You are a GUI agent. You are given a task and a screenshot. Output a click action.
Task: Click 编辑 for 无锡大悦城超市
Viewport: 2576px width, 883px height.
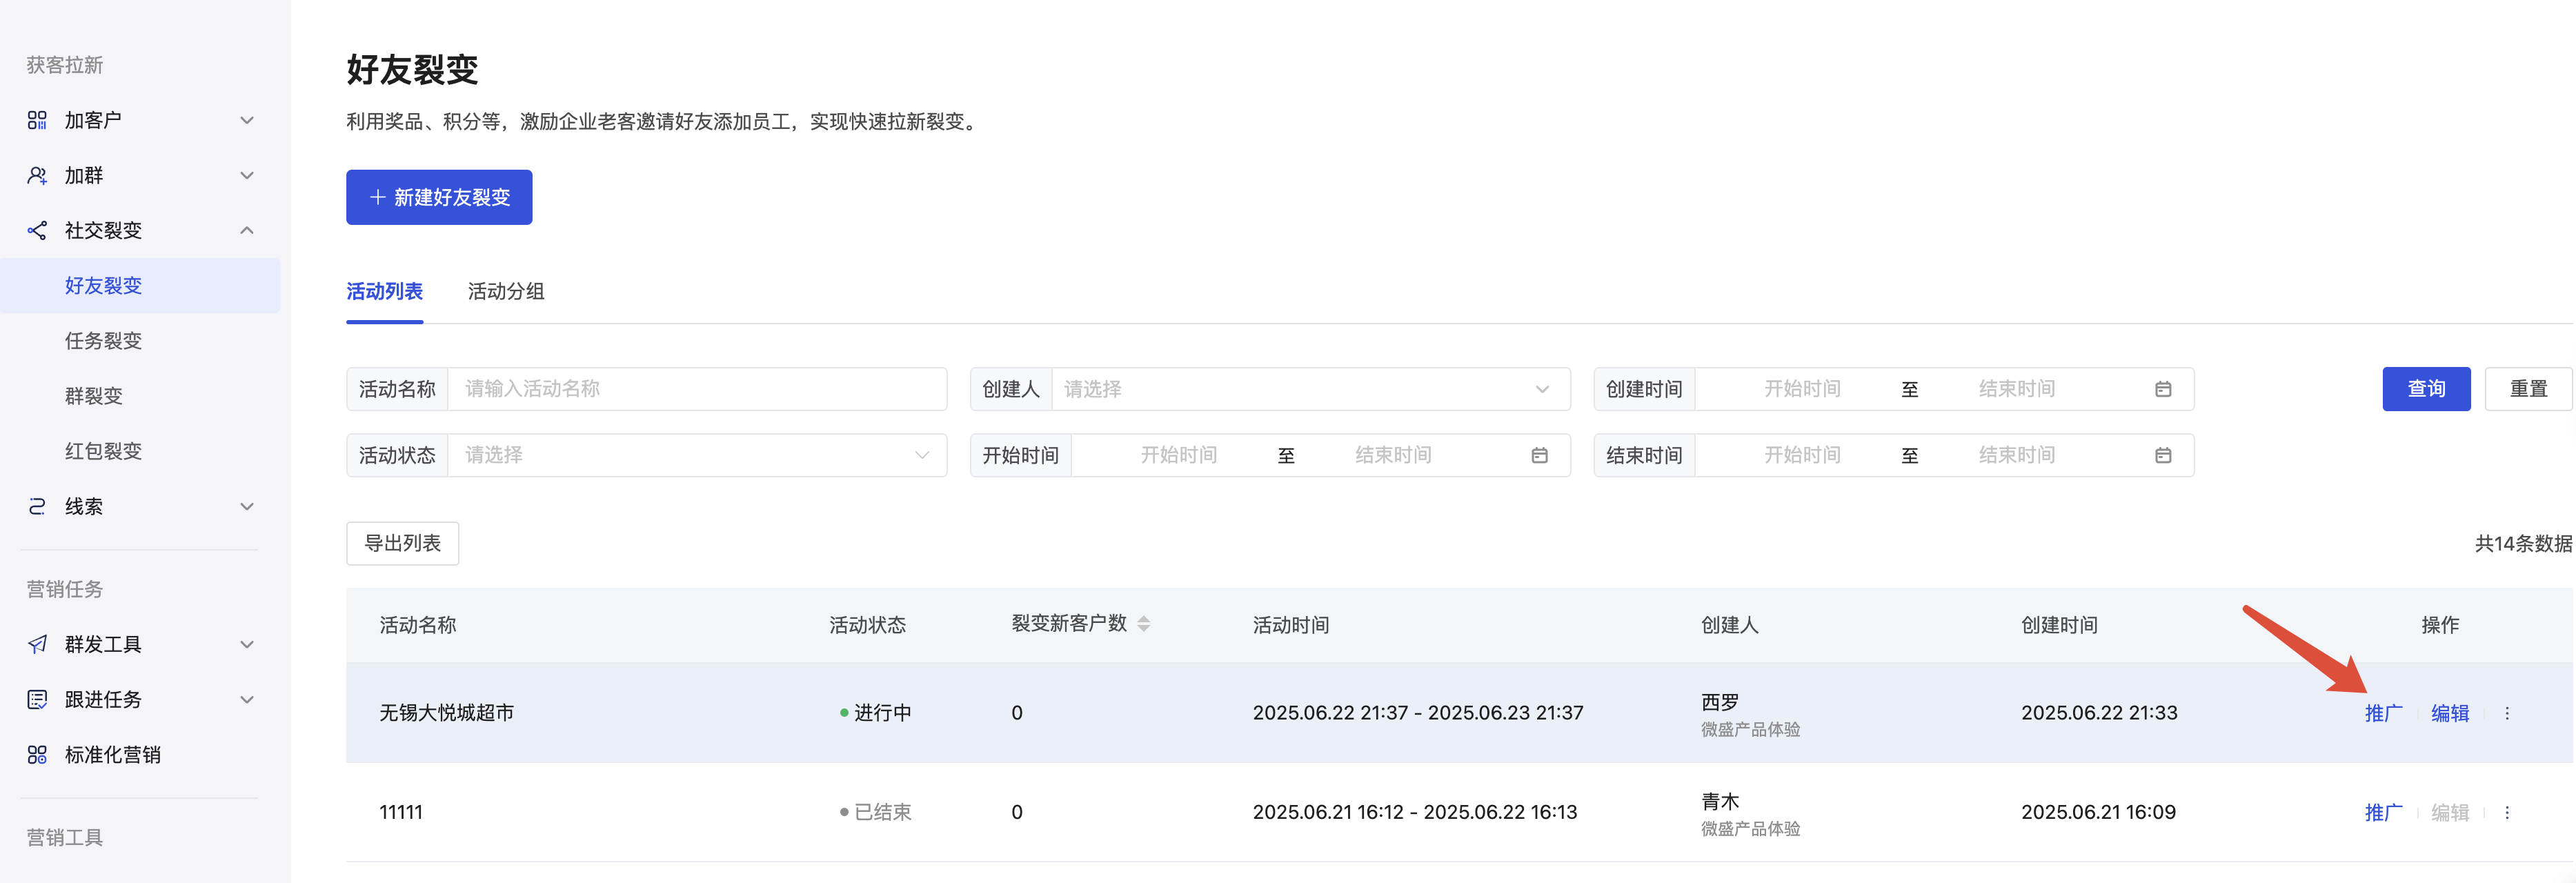tap(2450, 713)
